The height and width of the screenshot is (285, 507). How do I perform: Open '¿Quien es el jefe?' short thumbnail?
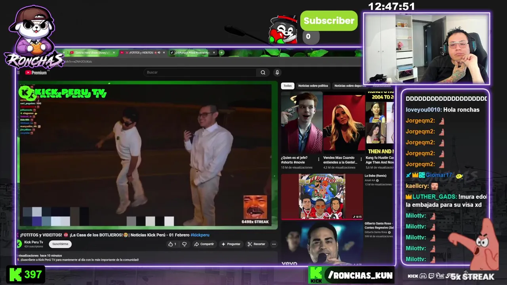[x=301, y=122]
